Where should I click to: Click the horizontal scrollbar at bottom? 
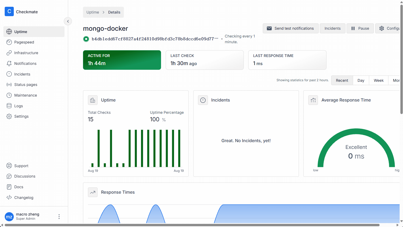point(192,225)
